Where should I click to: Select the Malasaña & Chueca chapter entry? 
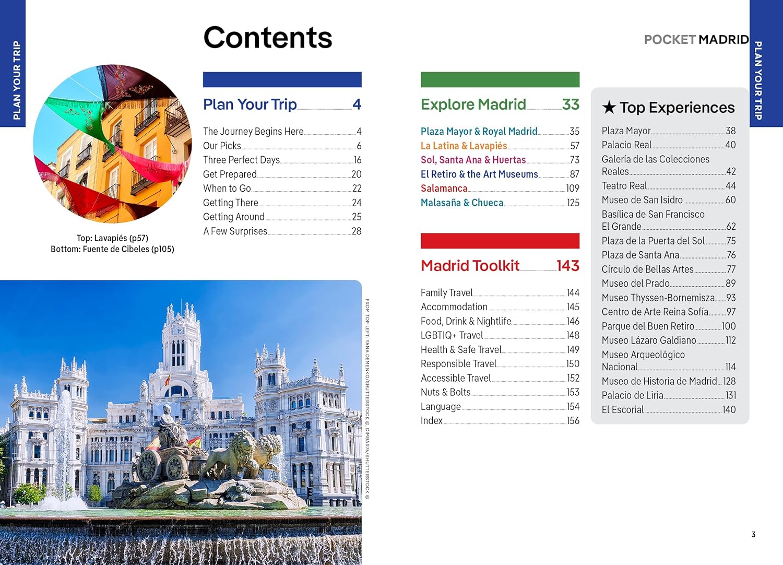tap(462, 203)
